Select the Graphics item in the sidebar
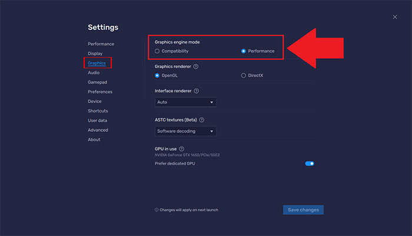Image resolution: width=412 pixels, height=236 pixels. tap(97, 62)
